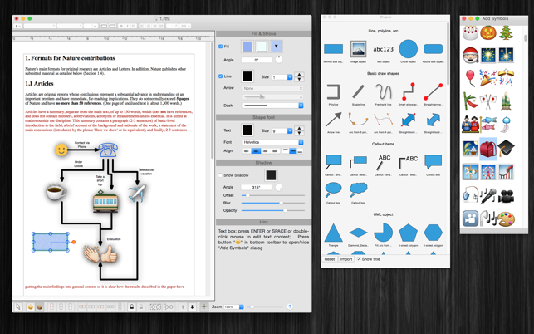The image size is (534, 334).
Task: Select the Diamond decision shape
Action: (x=358, y=233)
